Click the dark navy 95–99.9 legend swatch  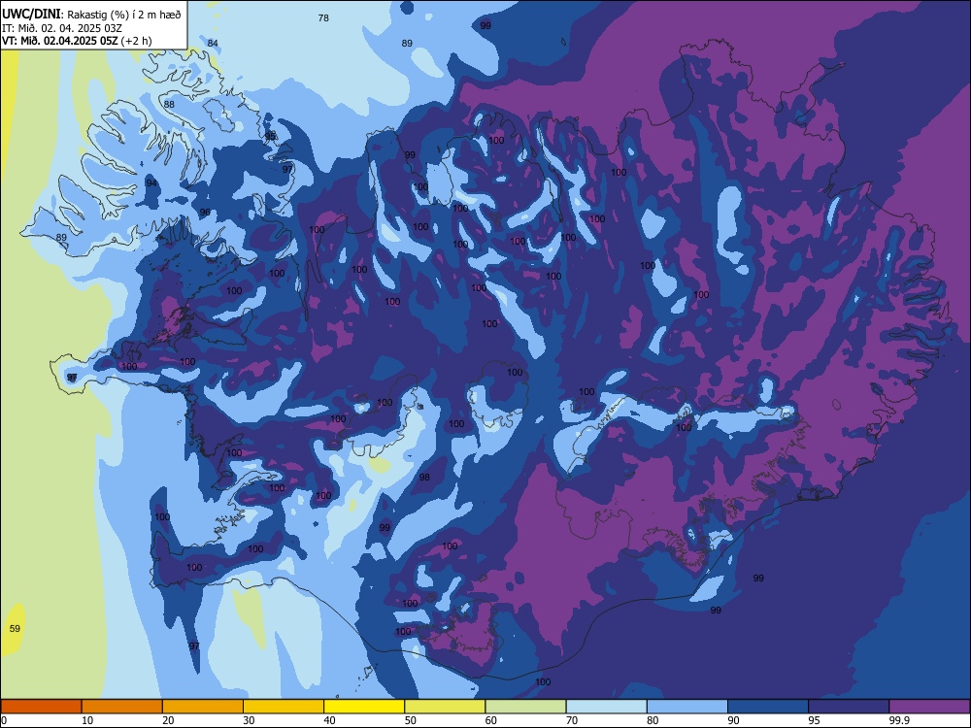pyautogui.click(x=849, y=707)
